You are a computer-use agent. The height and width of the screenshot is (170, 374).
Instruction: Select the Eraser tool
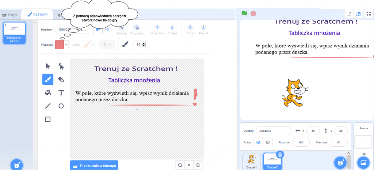(x=61, y=79)
